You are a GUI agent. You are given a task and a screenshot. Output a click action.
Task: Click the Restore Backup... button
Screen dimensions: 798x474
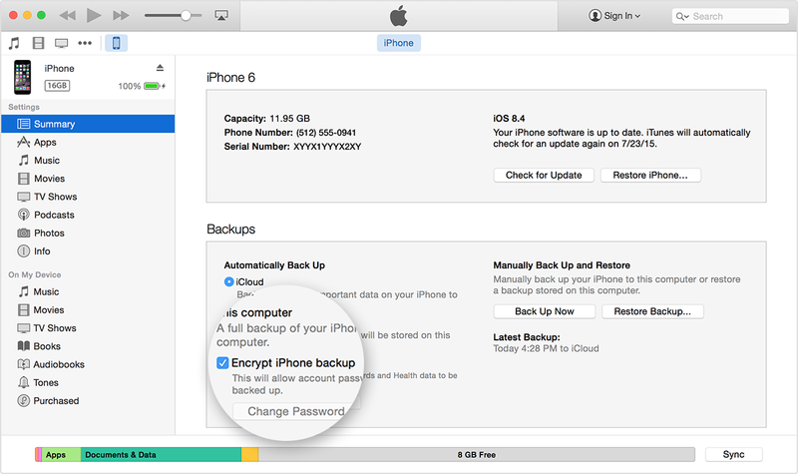652,311
